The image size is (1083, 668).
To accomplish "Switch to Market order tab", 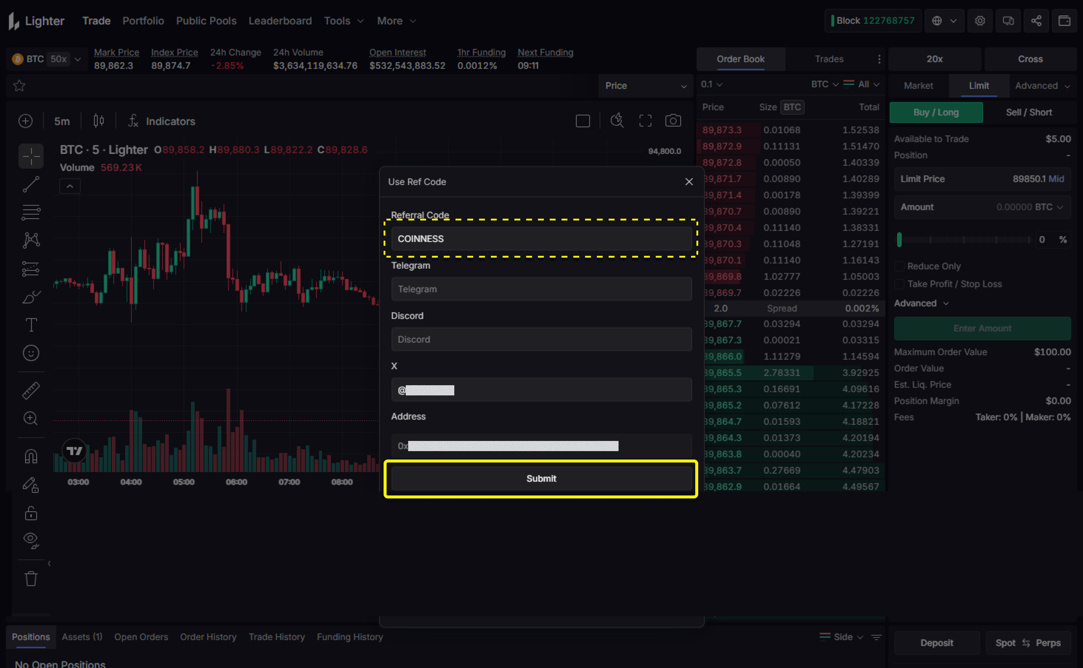I will [918, 86].
